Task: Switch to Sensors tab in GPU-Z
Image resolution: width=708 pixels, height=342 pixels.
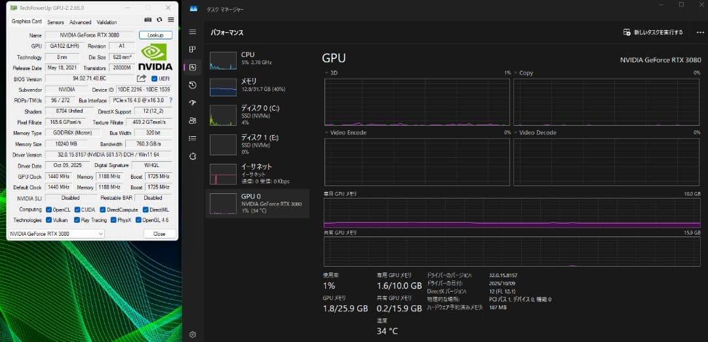Action: (56, 22)
